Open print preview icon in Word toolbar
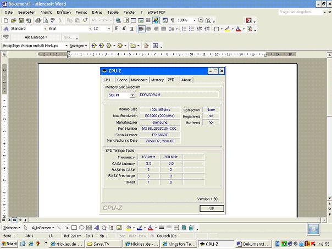 click(45, 20)
